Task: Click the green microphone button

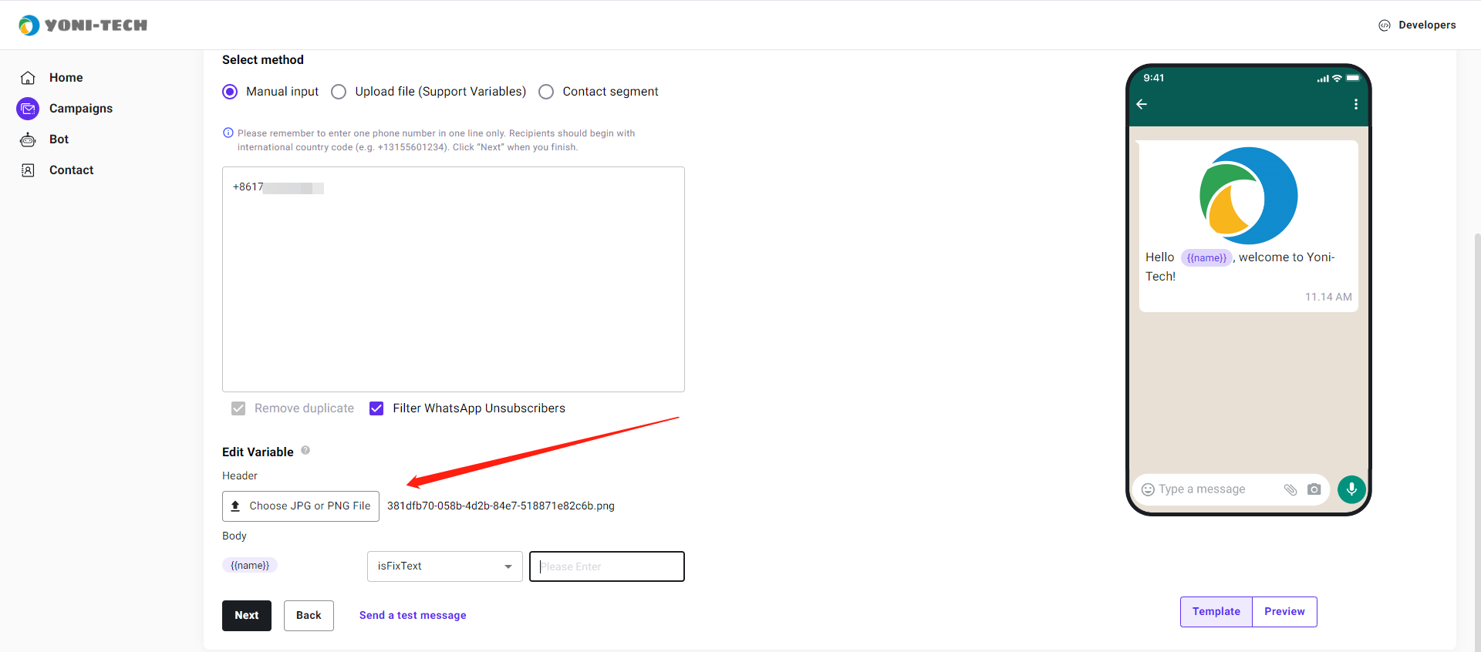Action: click(1351, 489)
